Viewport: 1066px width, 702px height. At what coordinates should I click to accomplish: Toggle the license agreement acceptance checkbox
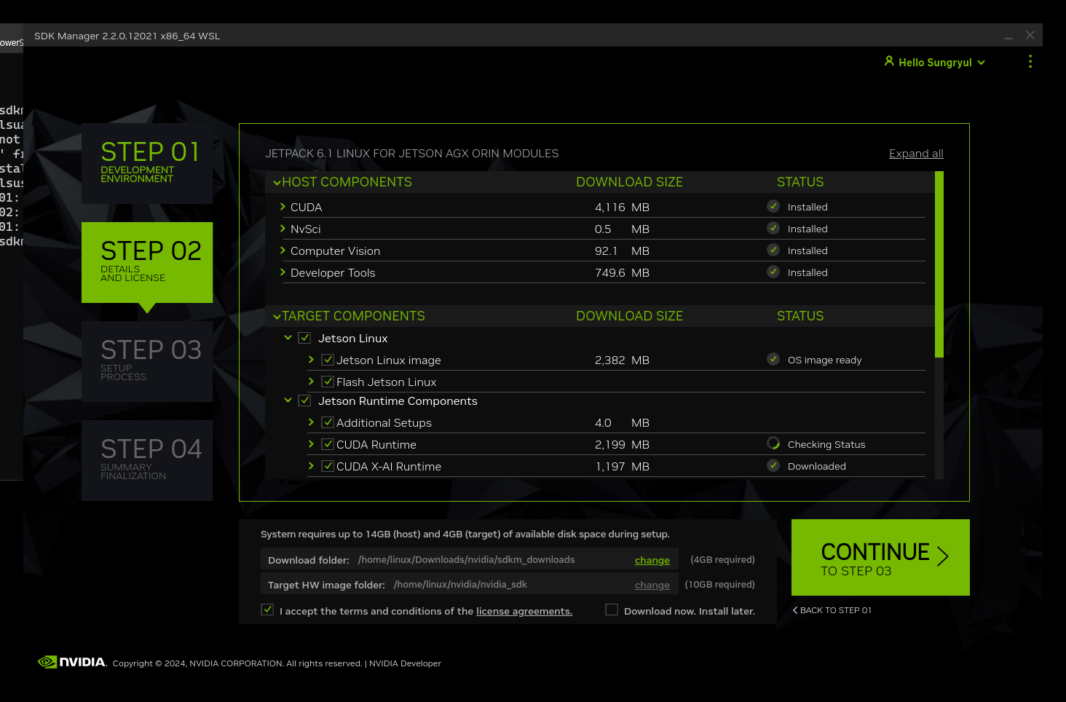click(x=267, y=610)
